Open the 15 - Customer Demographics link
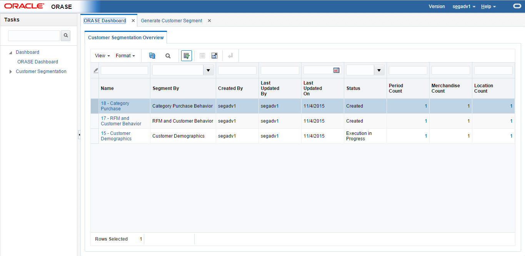 [116, 136]
